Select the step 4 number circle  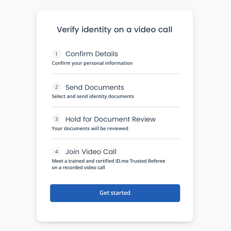(x=56, y=151)
